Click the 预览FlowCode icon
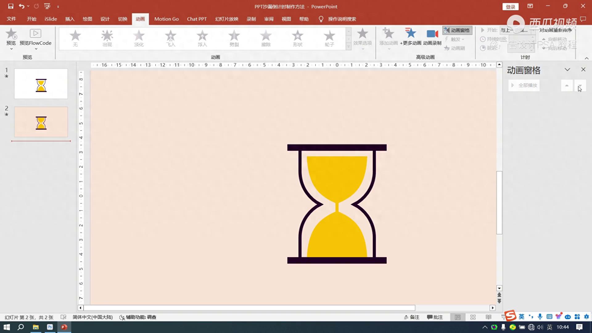The height and width of the screenshot is (333, 592). pyautogui.click(x=35, y=33)
